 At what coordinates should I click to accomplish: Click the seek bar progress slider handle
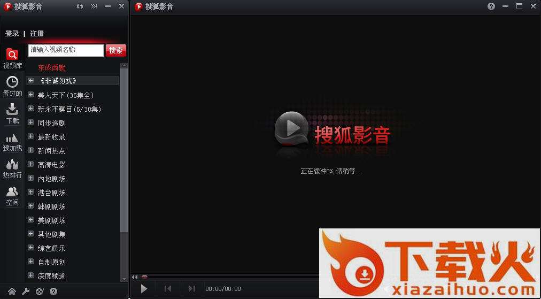(144, 277)
